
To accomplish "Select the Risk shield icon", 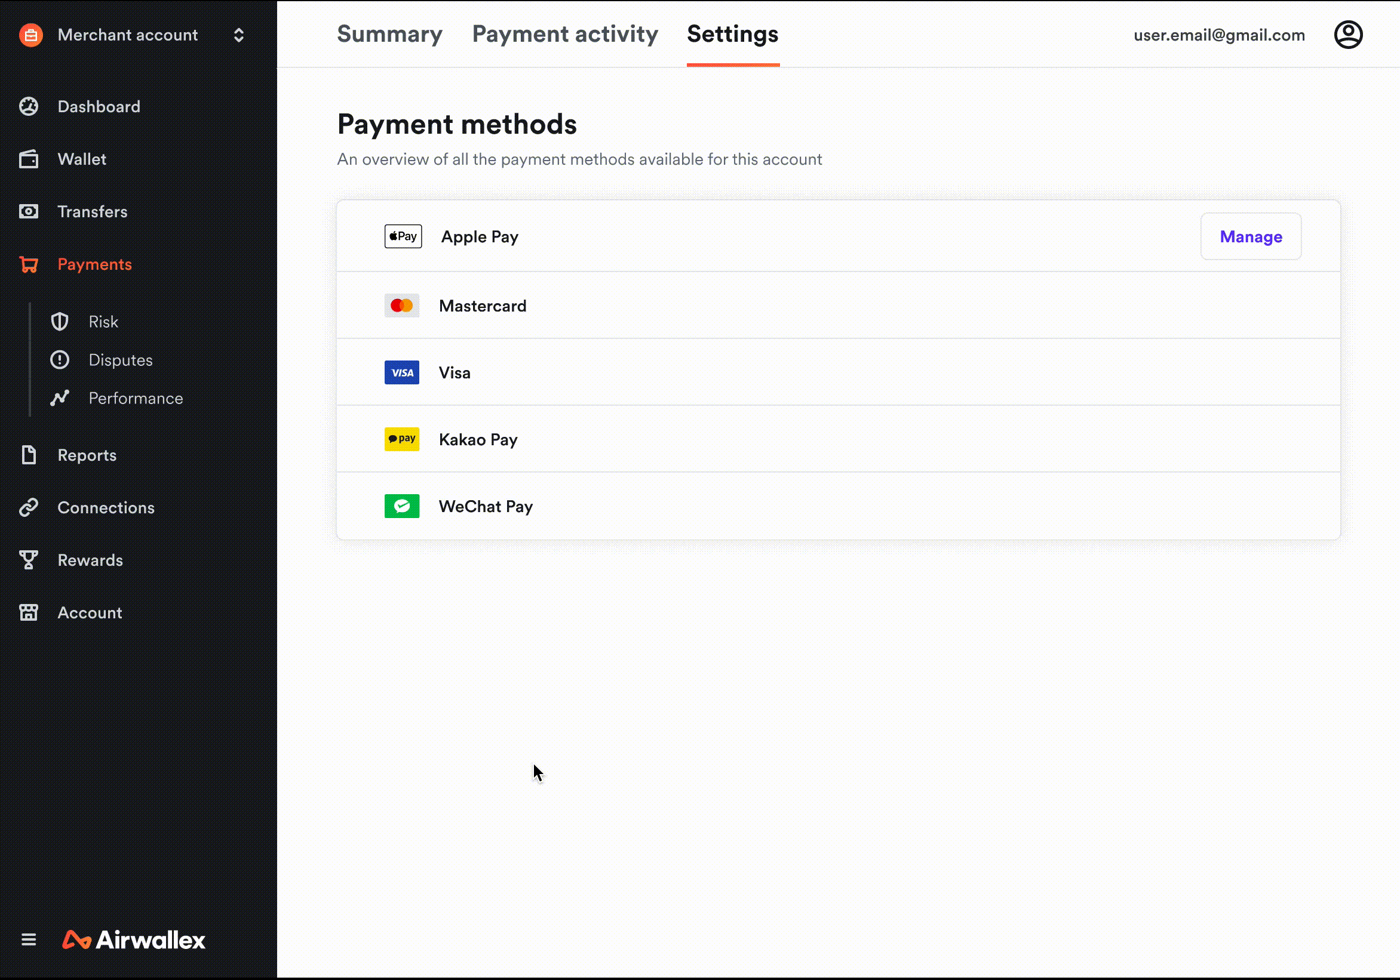I will (60, 322).
